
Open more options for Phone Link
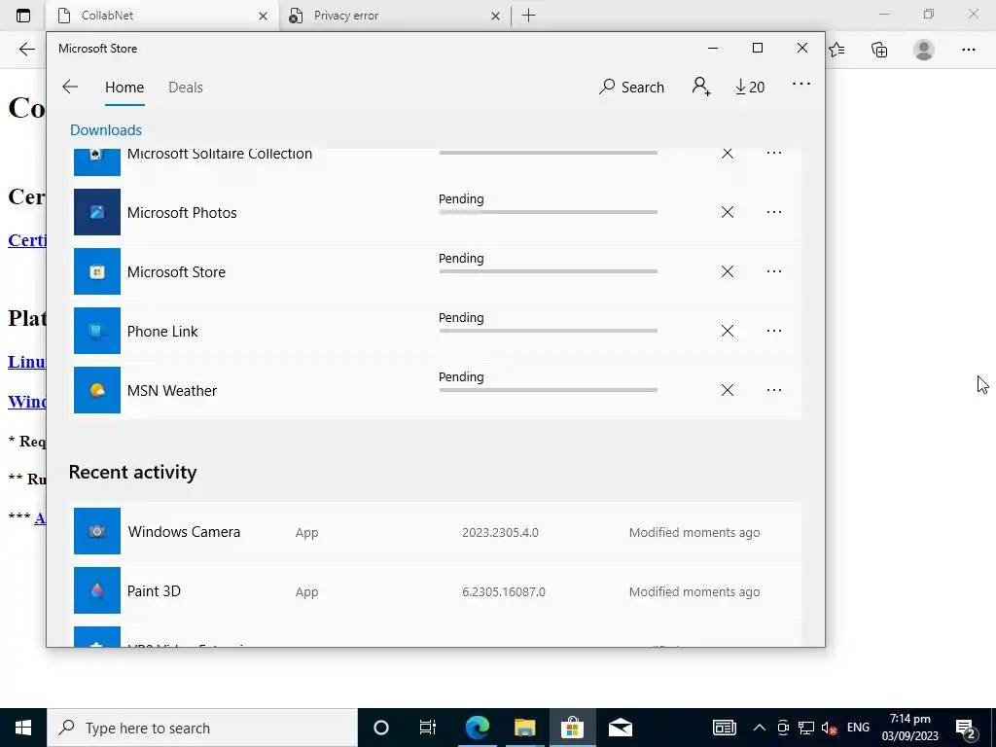[773, 331]
